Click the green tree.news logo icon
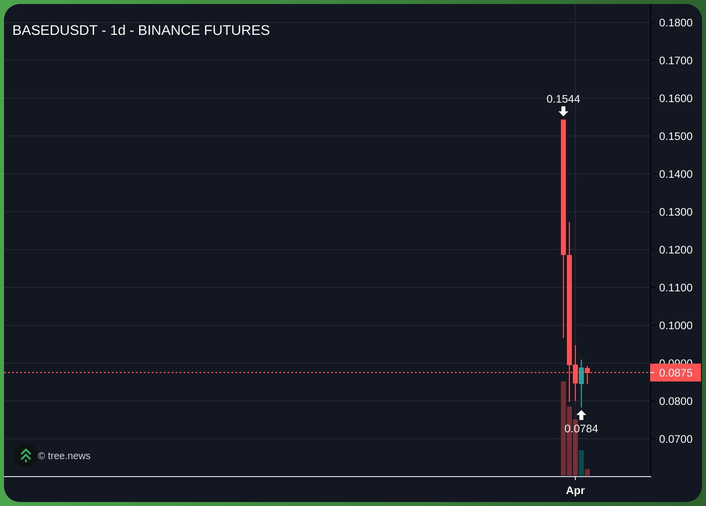706x506 pixels. (25, 455)
